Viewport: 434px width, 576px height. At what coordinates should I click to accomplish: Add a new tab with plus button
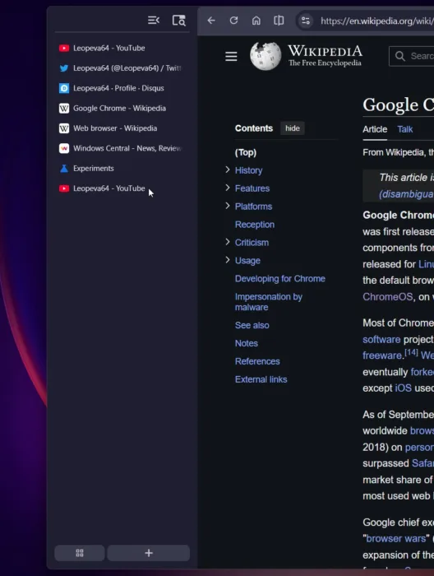click(x=149, y=553)
